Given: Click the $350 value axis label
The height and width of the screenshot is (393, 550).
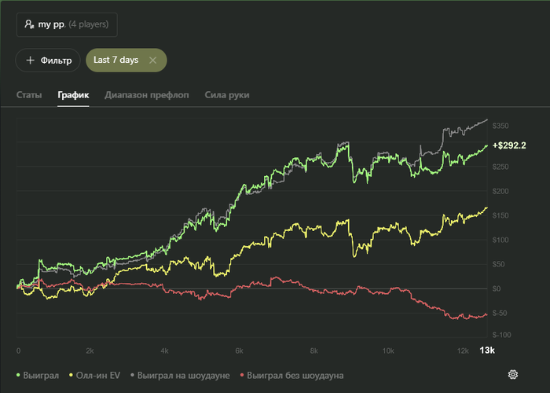Looking at the screenshot, I should [x=500, y=126].
